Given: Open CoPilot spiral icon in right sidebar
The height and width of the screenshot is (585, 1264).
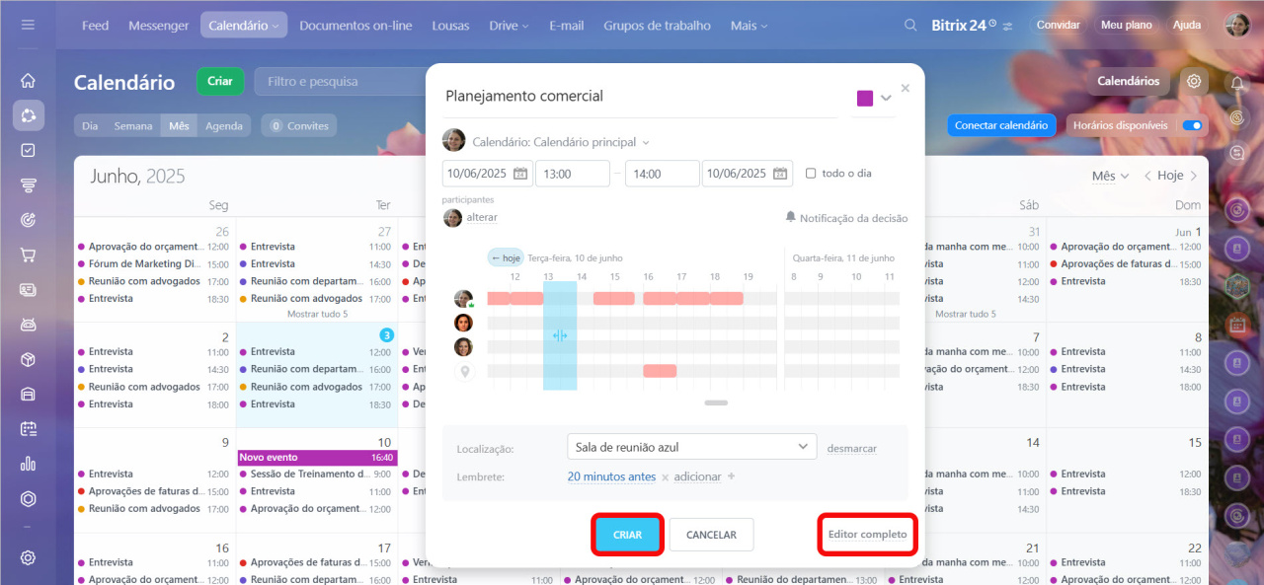Looking at the screenshot, I should click(x=1237, y=118).
